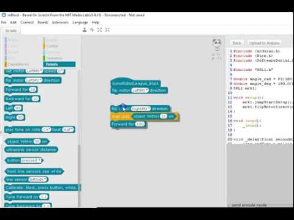Open motor dropdown in palette set motor block
The height and width of the screenshot is (220, 294).
pos(34,71)
